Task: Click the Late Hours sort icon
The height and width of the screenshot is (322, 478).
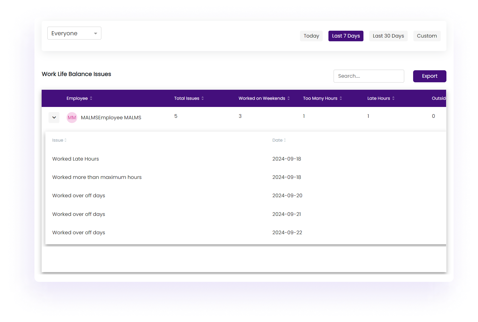Action: pyautogui.click(x=393, y=98)
